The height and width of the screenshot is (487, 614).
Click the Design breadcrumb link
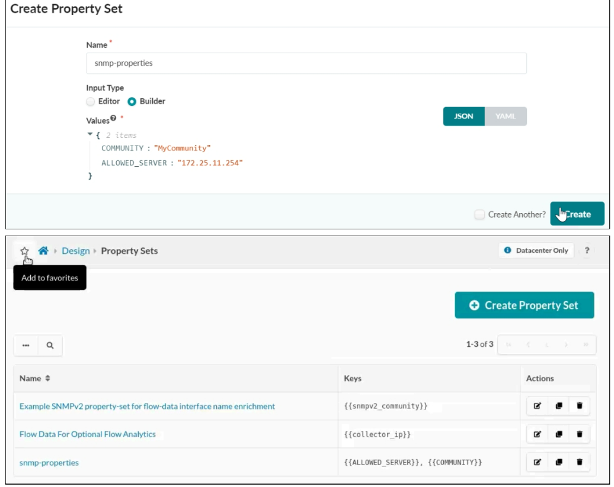click(x=76, y=251)
